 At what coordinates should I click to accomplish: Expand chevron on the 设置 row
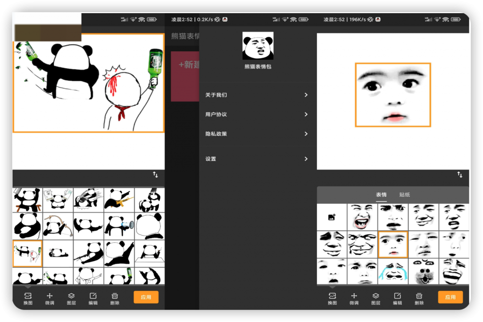[x=306, y=159]
